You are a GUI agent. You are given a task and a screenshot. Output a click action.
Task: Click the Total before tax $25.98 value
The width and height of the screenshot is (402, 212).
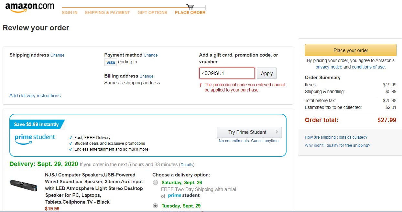[x=390, y=101]
